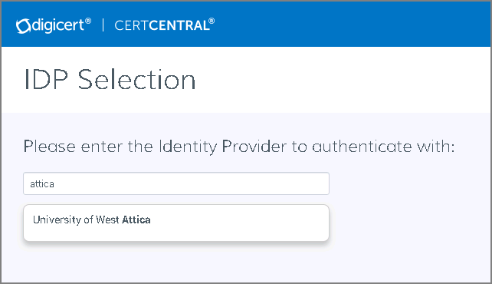Click the typed text "attica" in field

coord(42,183)
